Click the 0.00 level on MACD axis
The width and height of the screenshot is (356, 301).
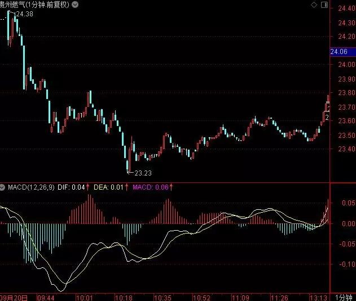[349, 223]
